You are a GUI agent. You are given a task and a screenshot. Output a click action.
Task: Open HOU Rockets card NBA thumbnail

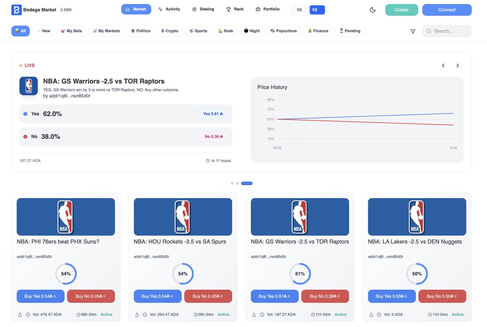183,217
